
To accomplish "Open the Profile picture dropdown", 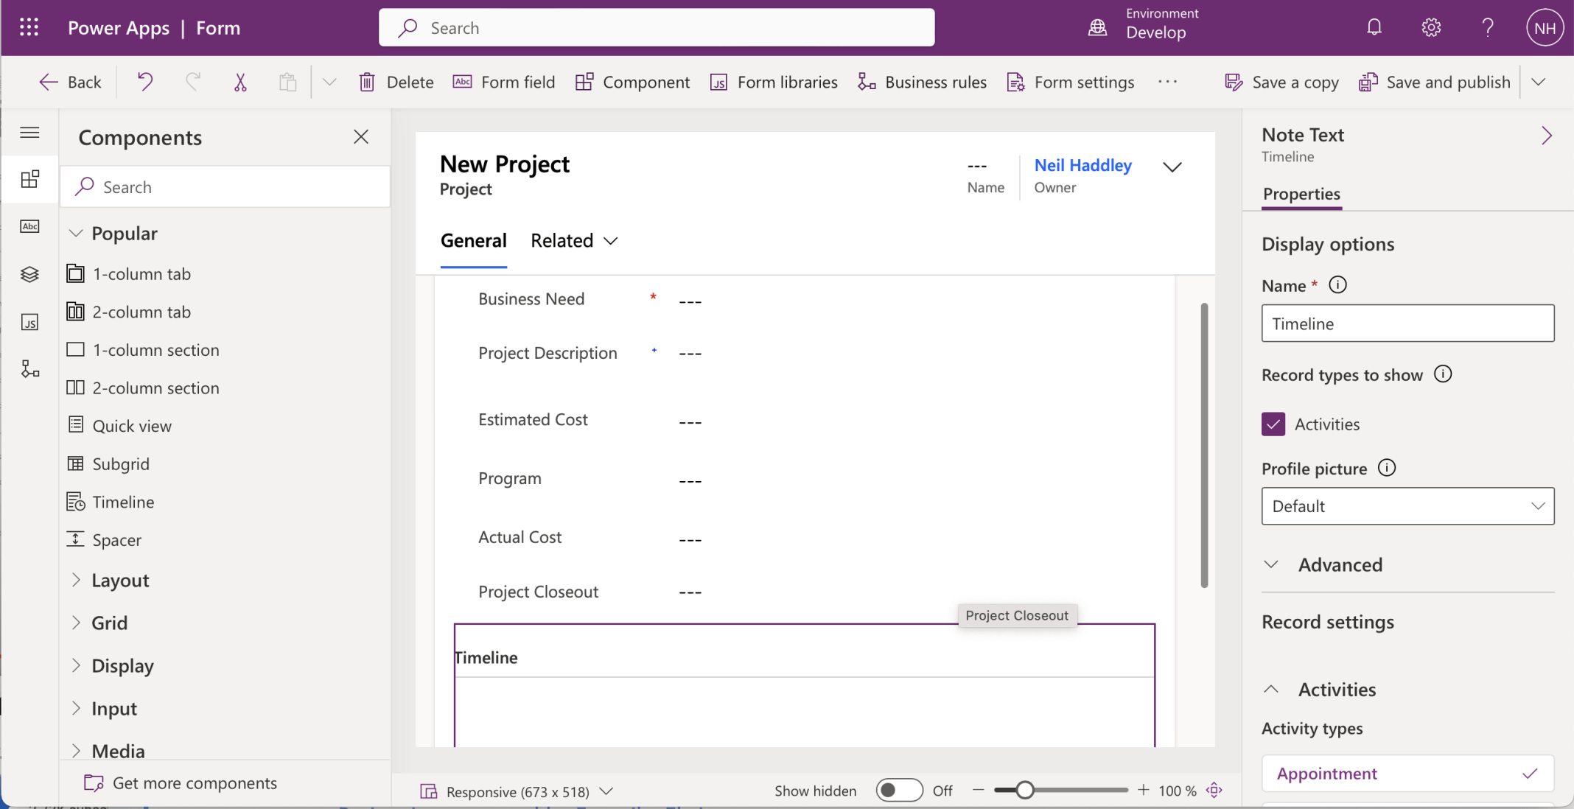I will tap(1407, 506).
